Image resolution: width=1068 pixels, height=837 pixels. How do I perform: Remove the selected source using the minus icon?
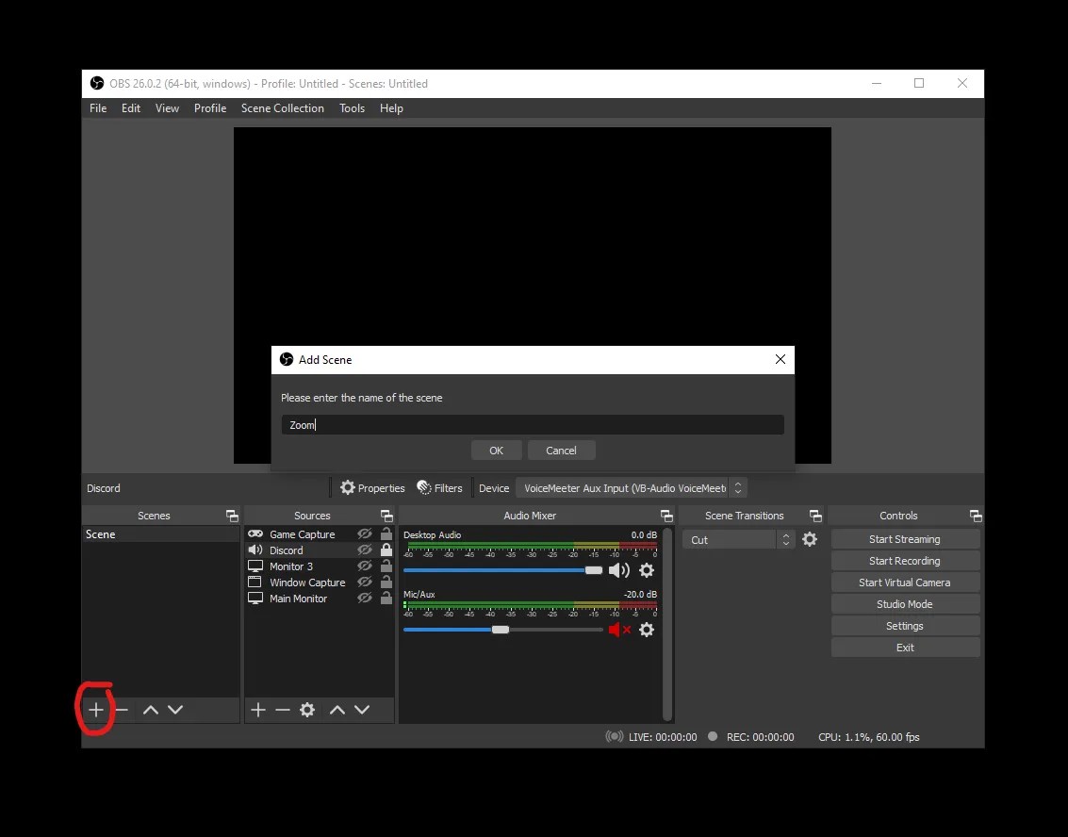click(283, 710)
